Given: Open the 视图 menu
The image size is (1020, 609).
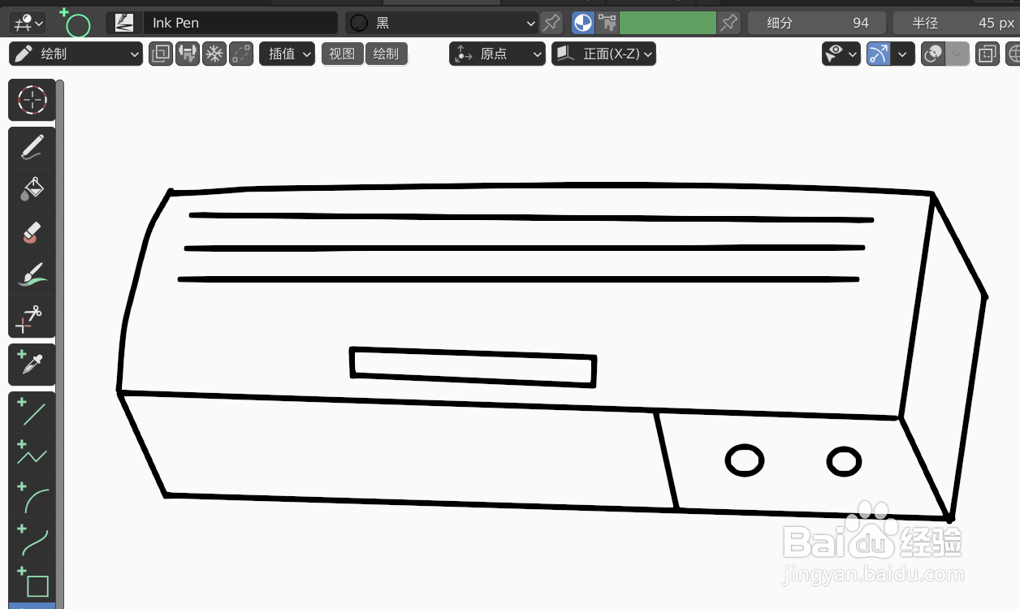Looking at the screenshot, I should 342,54.
